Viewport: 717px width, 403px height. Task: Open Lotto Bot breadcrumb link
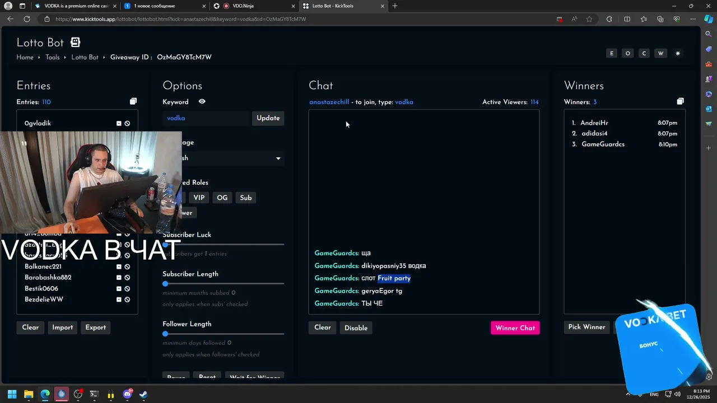click(85, 57)
